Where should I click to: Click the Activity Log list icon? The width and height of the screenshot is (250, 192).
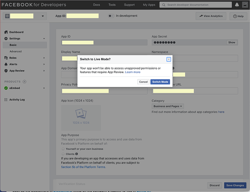click(6, 99)
